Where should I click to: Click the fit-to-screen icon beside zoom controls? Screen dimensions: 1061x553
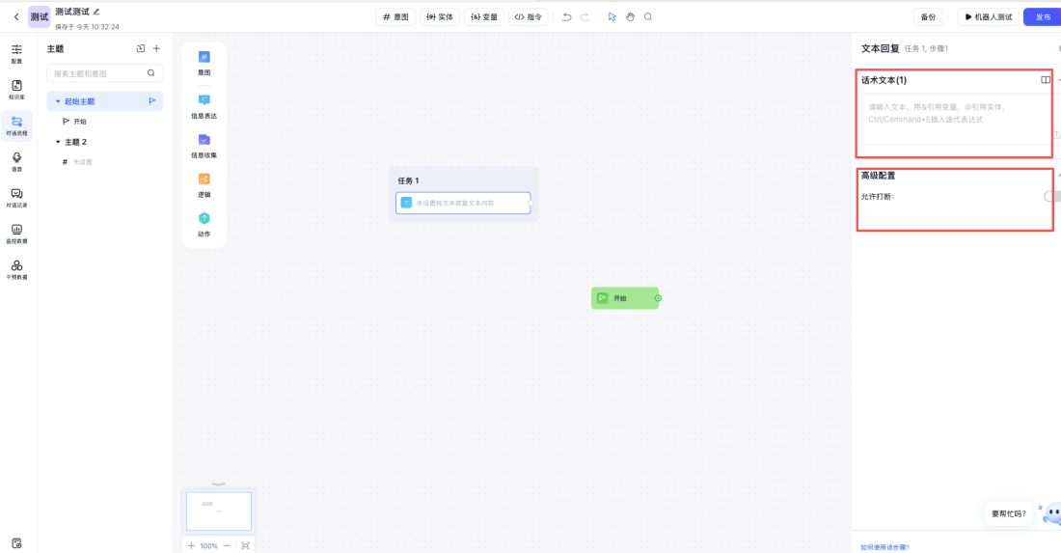[245, 545]
